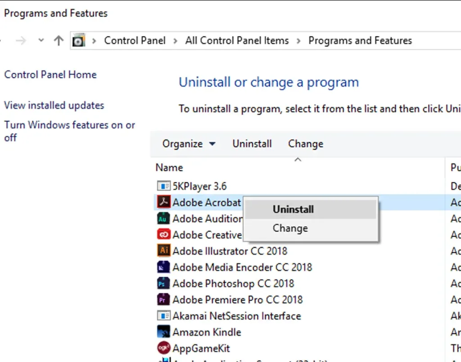461x362 pixels.
Task: Select the Amazon Kindle icon
Action: click(x=163, y=332)
